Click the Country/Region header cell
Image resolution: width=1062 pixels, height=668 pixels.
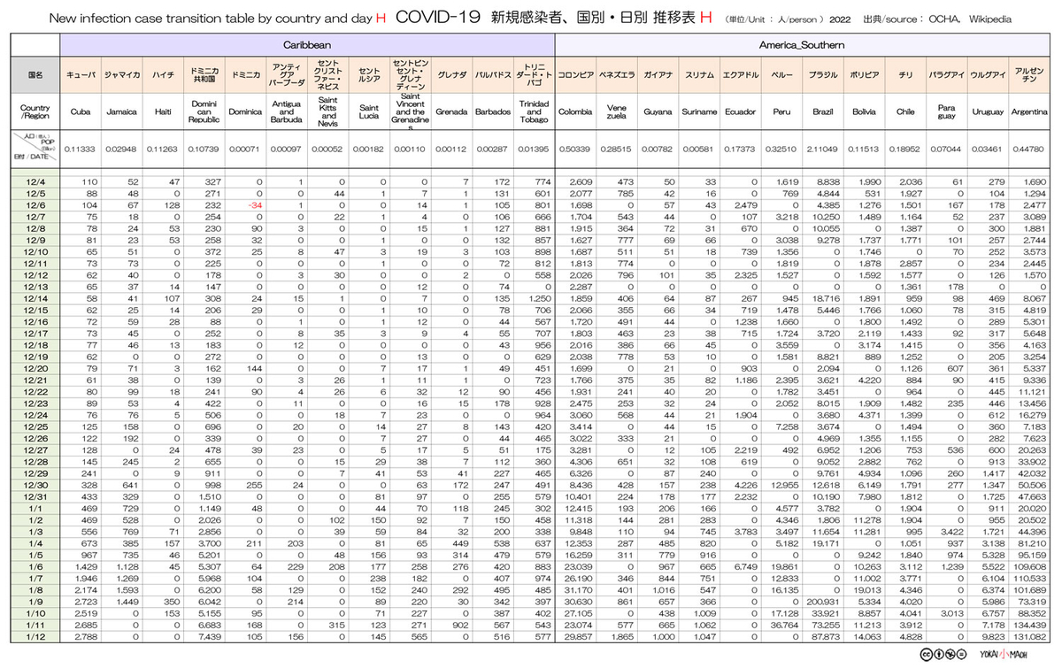click(35, 112)
